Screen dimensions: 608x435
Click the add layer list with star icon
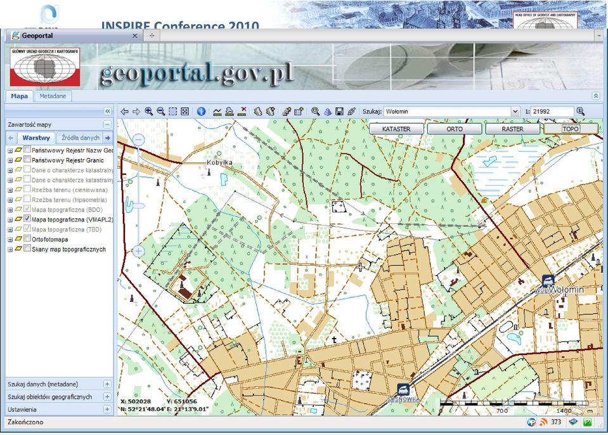pyautogui.click(x=299, y=112)
